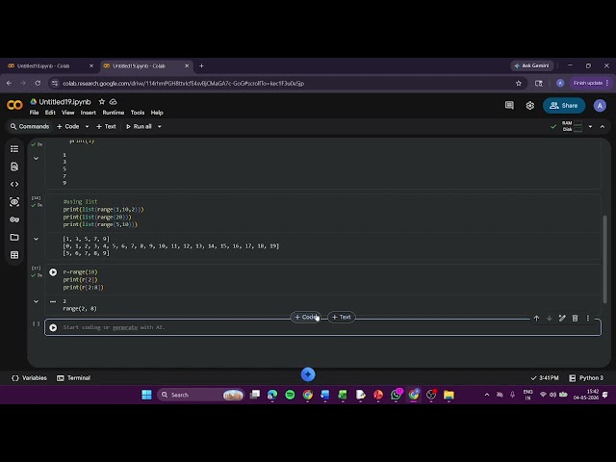The height and width of the screenshot is (462, 616).
Task: Open the Variables inspector sidebar icon
Action: 14,202
